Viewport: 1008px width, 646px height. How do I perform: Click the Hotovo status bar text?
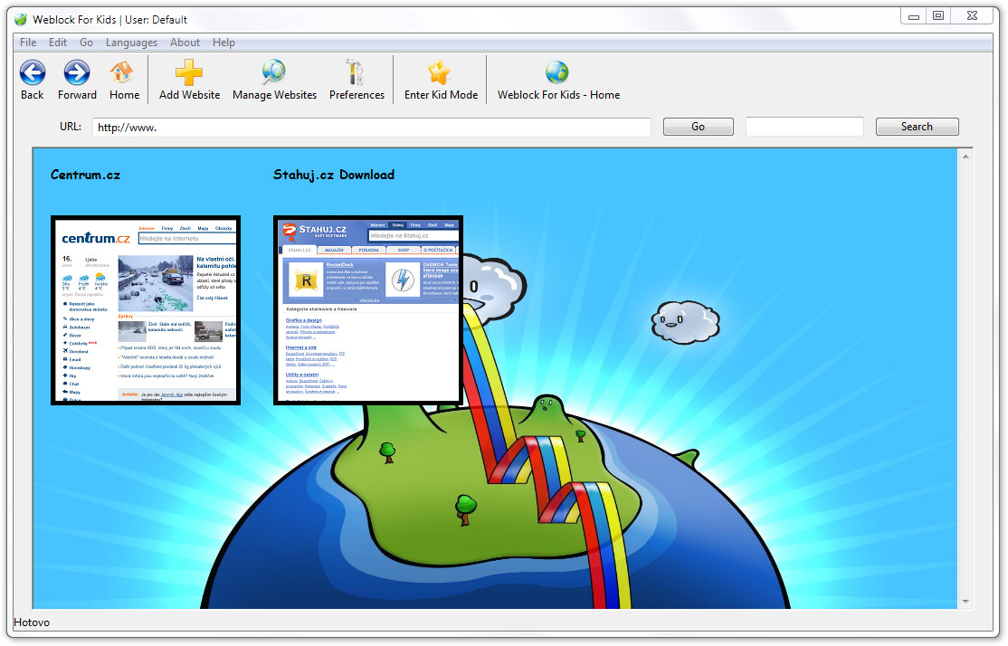(32, 622)
